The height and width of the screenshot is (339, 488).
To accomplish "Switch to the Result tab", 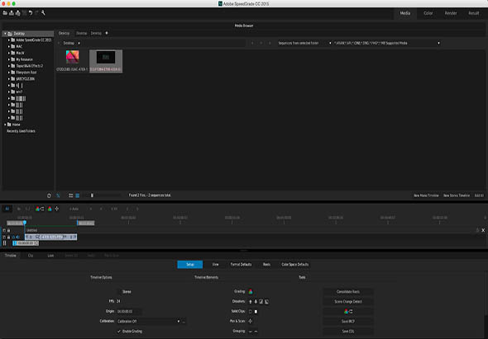I will pos(474,13).
